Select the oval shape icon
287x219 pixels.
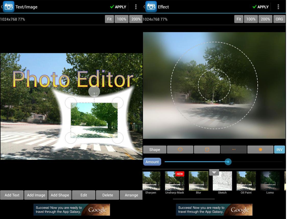pos(180,149)
